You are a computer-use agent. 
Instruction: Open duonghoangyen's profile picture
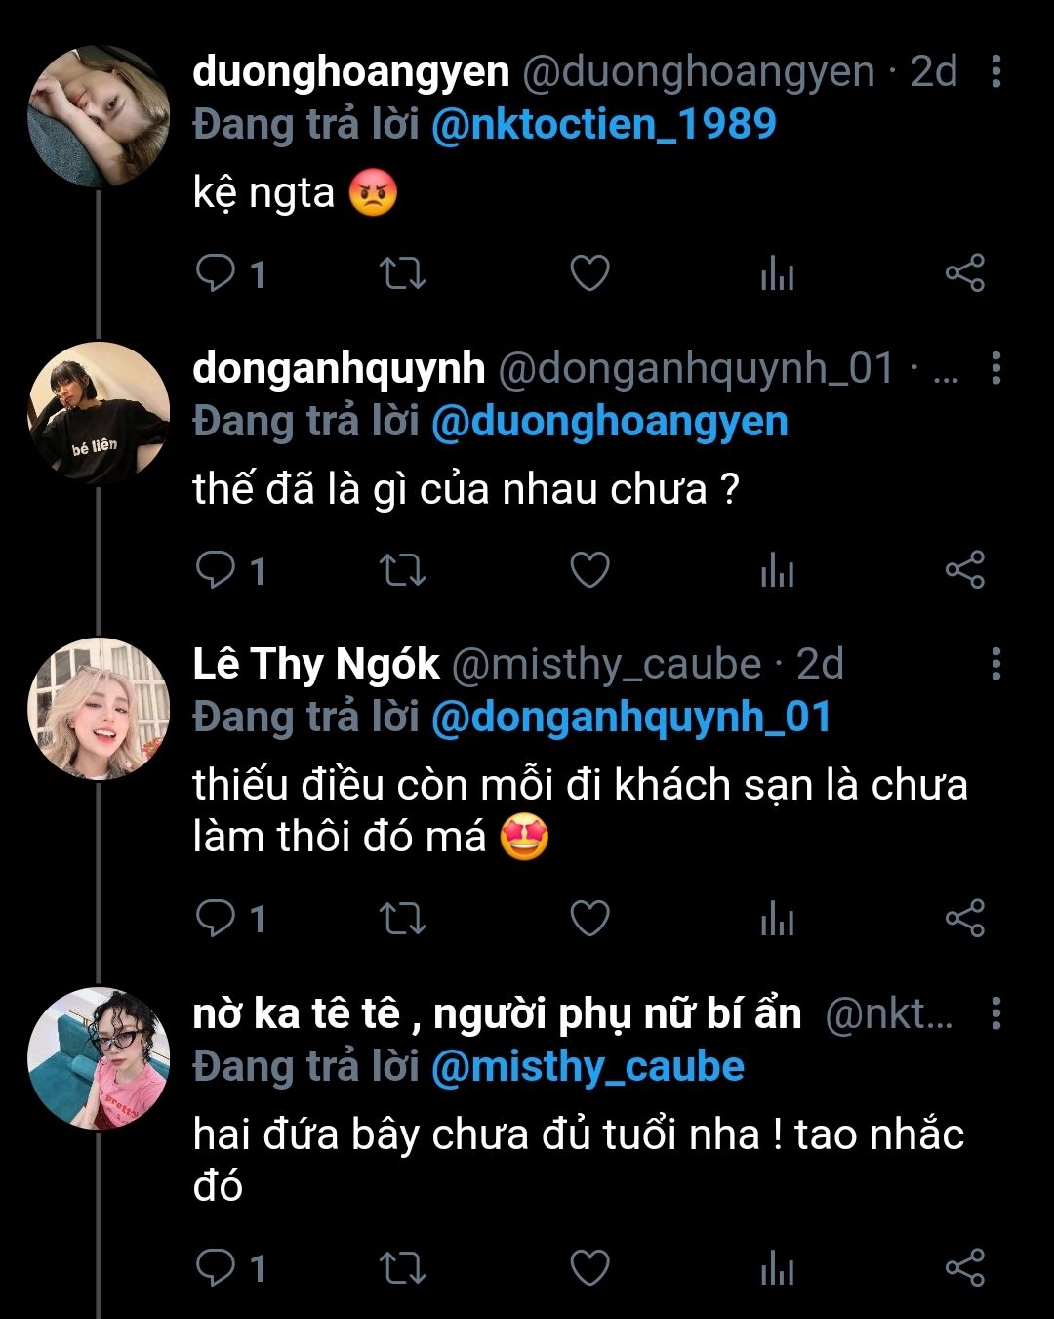pyautogui.click(x=99, y=117)
